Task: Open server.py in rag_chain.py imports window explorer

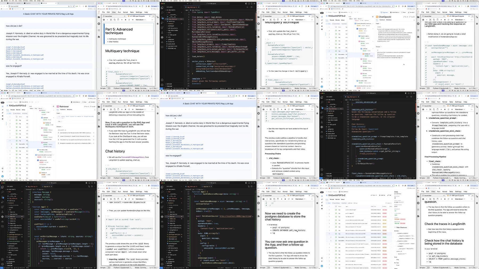Action: (x=172, y=21)
